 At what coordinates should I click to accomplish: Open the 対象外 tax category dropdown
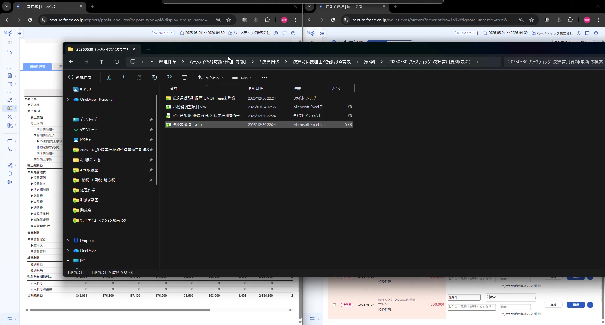pyautogui.click(x=511, y=297)
